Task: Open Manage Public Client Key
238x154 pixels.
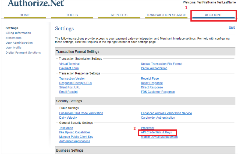Action: coord(76,137)
